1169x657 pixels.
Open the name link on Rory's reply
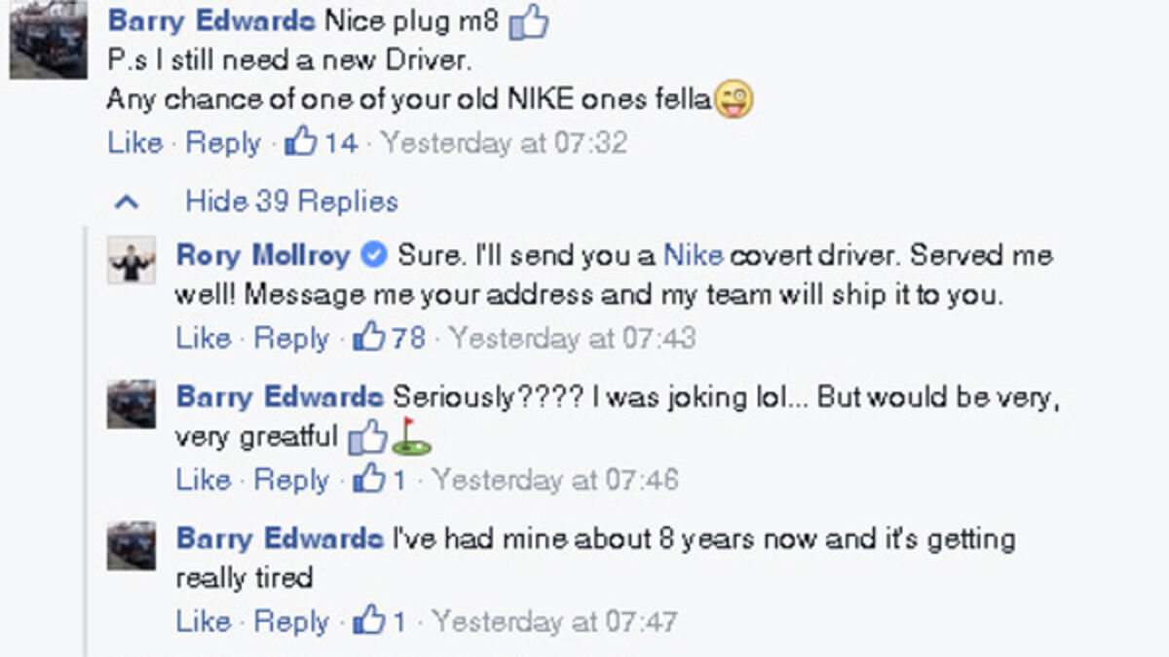pyautogui.click(x=263, y=256)
